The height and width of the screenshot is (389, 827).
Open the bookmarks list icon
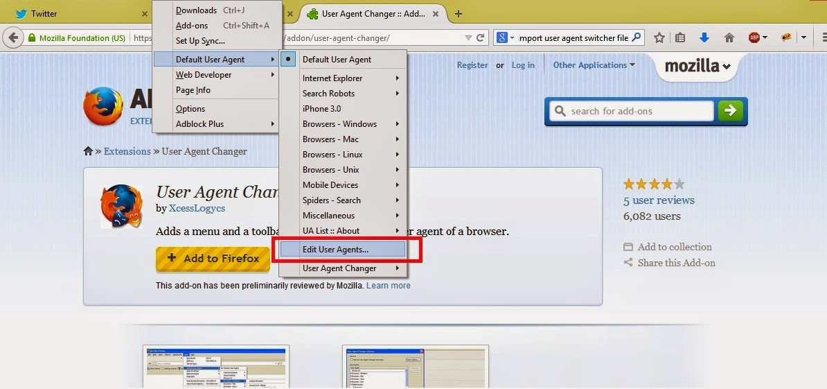(680, 37)
